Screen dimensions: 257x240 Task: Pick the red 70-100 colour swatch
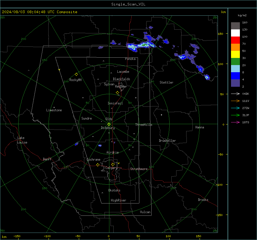coord(235,40)
